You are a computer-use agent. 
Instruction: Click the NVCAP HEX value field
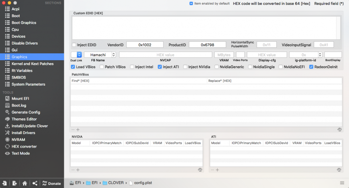click(x=165, y=55)
